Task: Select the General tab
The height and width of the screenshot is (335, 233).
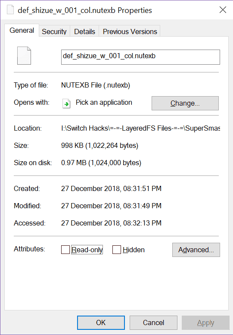Action: 22,30
